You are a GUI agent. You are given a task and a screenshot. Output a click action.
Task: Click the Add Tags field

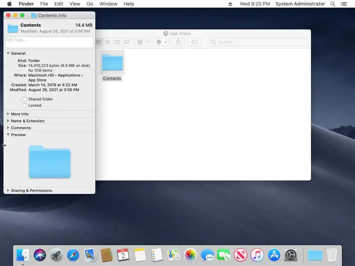pos(49,42)
